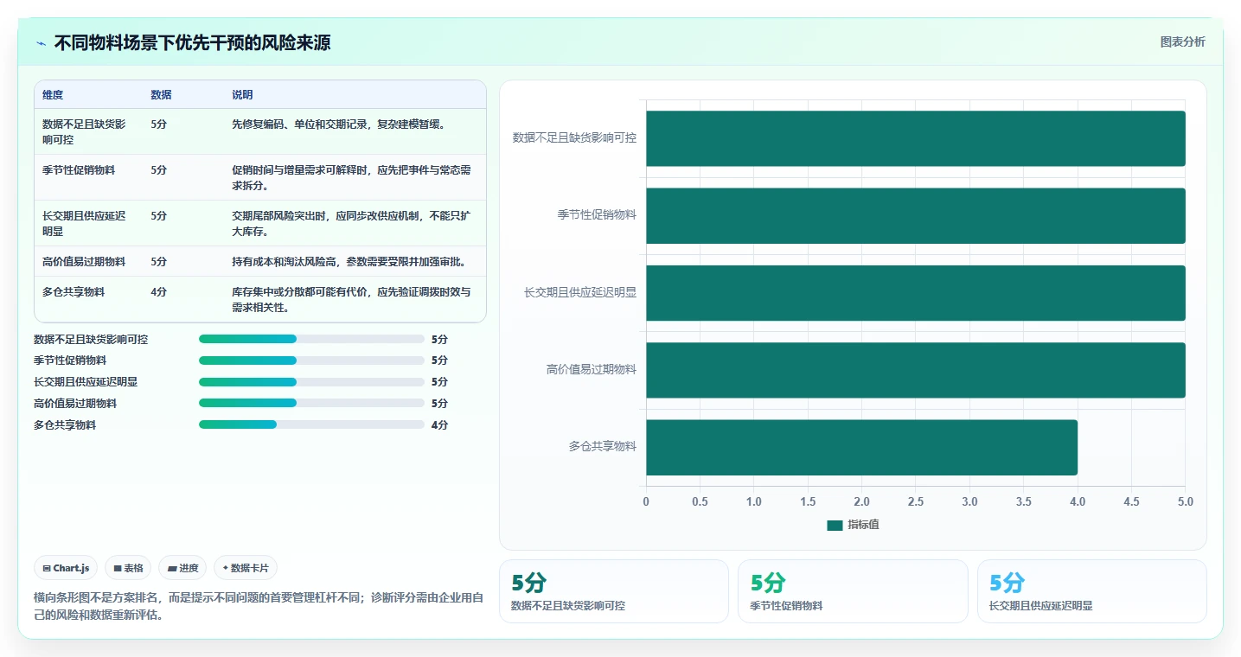Click the 多仓共享物料 progress bar
The image size is (1241, 657).
click(311, 424)
